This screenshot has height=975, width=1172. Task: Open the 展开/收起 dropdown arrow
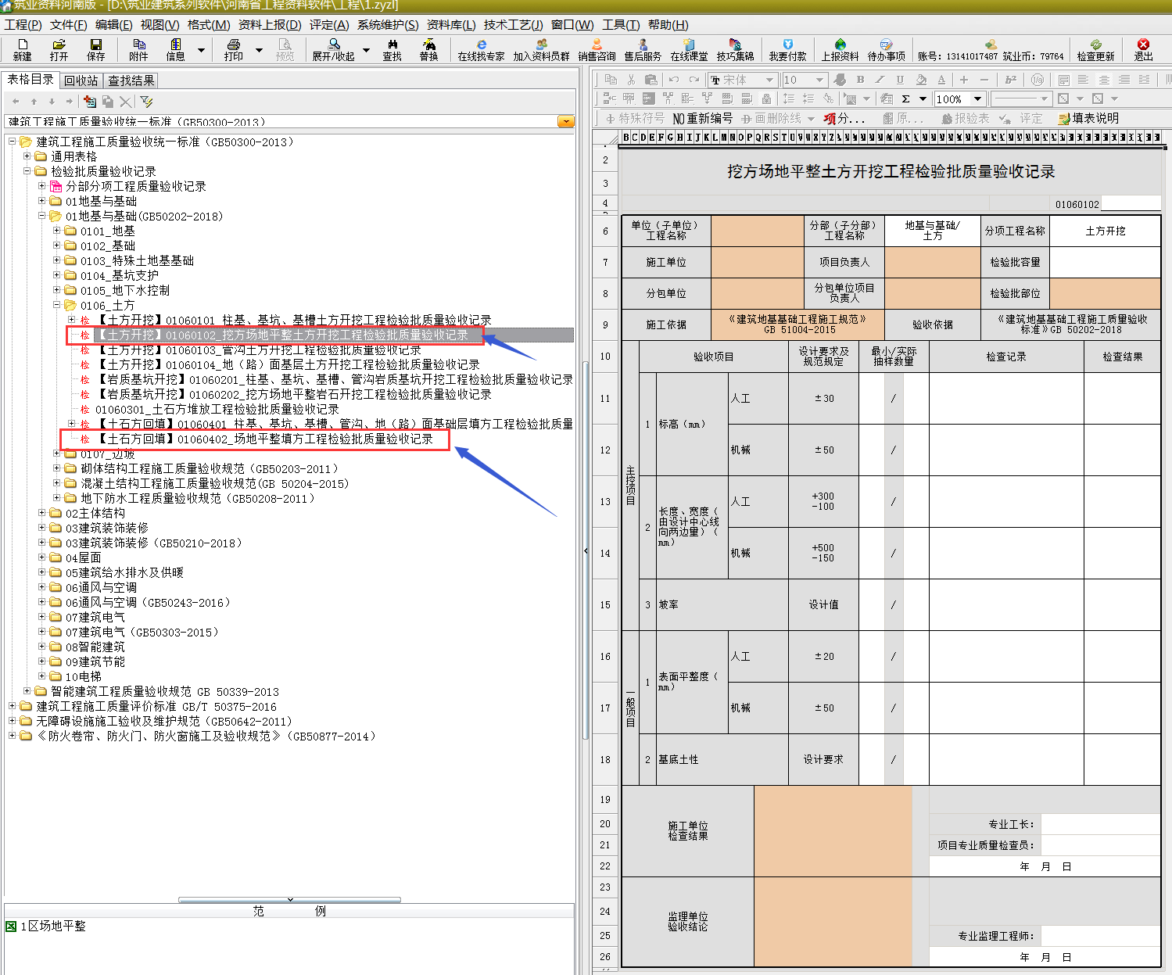point(366,50)
